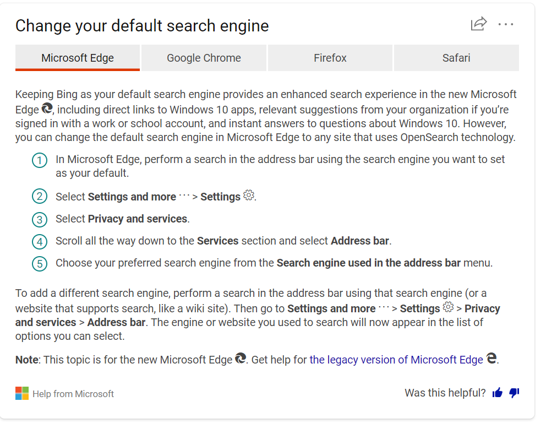Screen dimensions: 546x423
Task: Click the new Edge icon in the Note line
Action: tap(241, 359)
